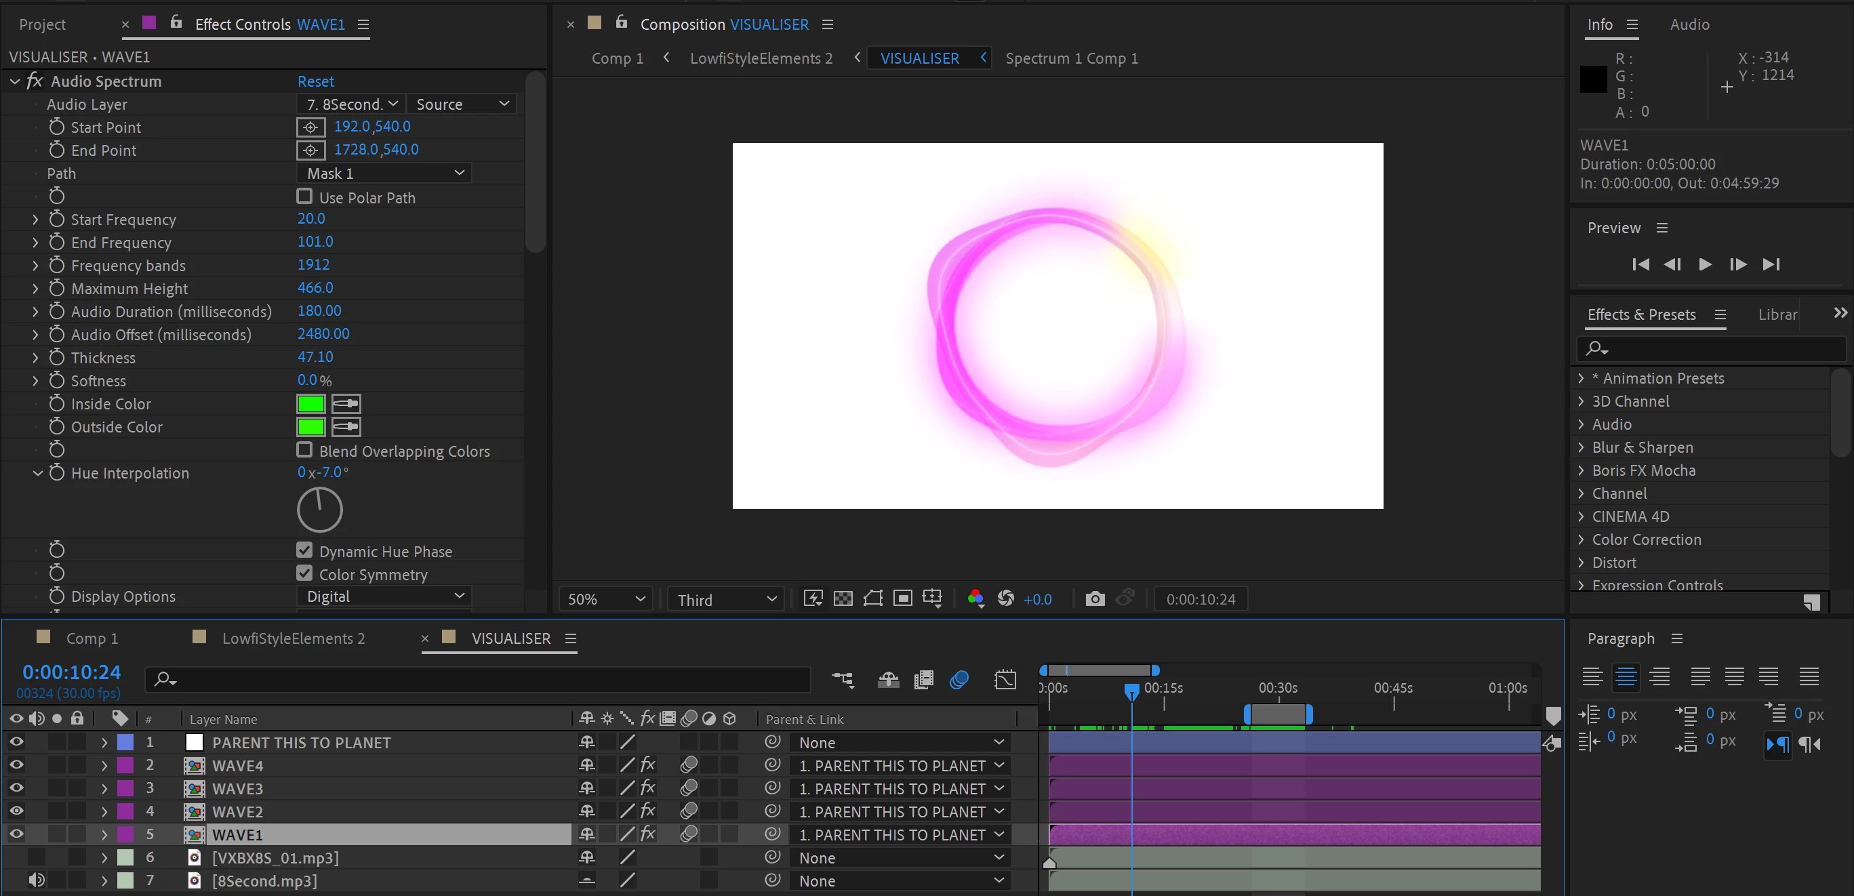The width and height of the screenshot is (1854, 896).
Task: Center align paragraph text
Action: [x=1626, y=676]
